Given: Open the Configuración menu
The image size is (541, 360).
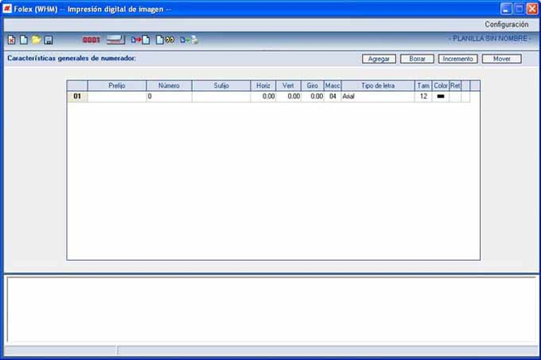Looking at the screenshot, I should [x=507, y=24].
